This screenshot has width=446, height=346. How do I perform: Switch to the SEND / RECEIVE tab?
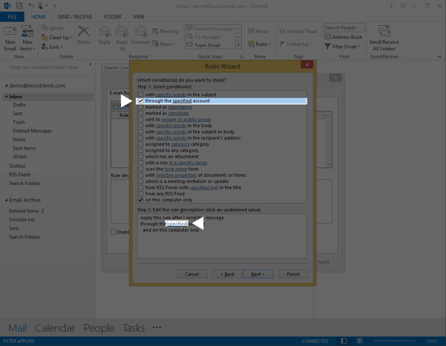pyautogui.click(x=75, y=17)
